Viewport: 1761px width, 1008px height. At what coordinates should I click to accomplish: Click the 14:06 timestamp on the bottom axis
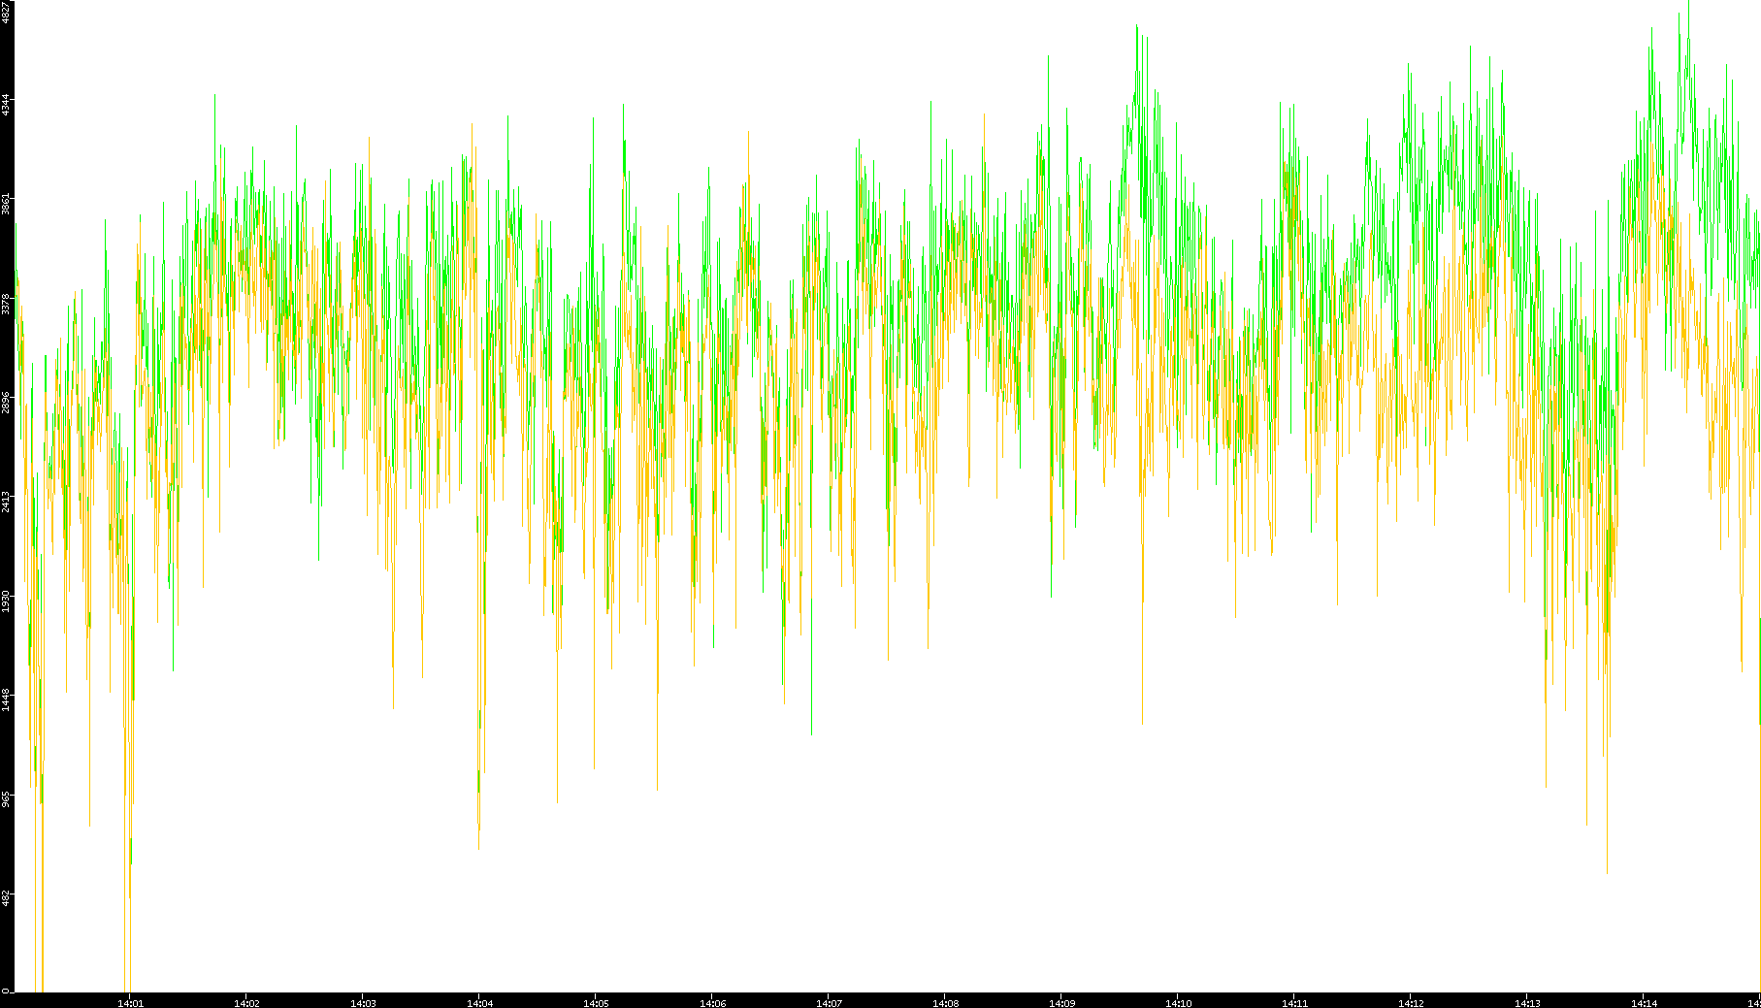point(712,1002)
